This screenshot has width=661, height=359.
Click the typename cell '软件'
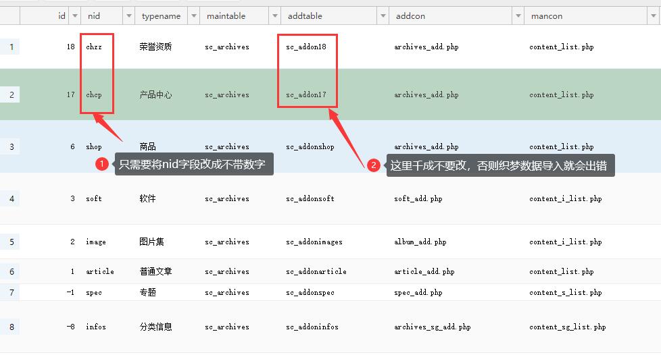147,198
